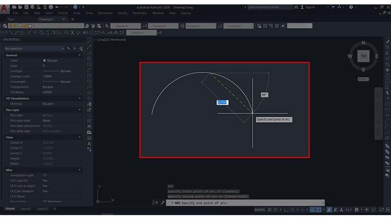Click the status bar Customization hamburger icon

coord(388,210)
